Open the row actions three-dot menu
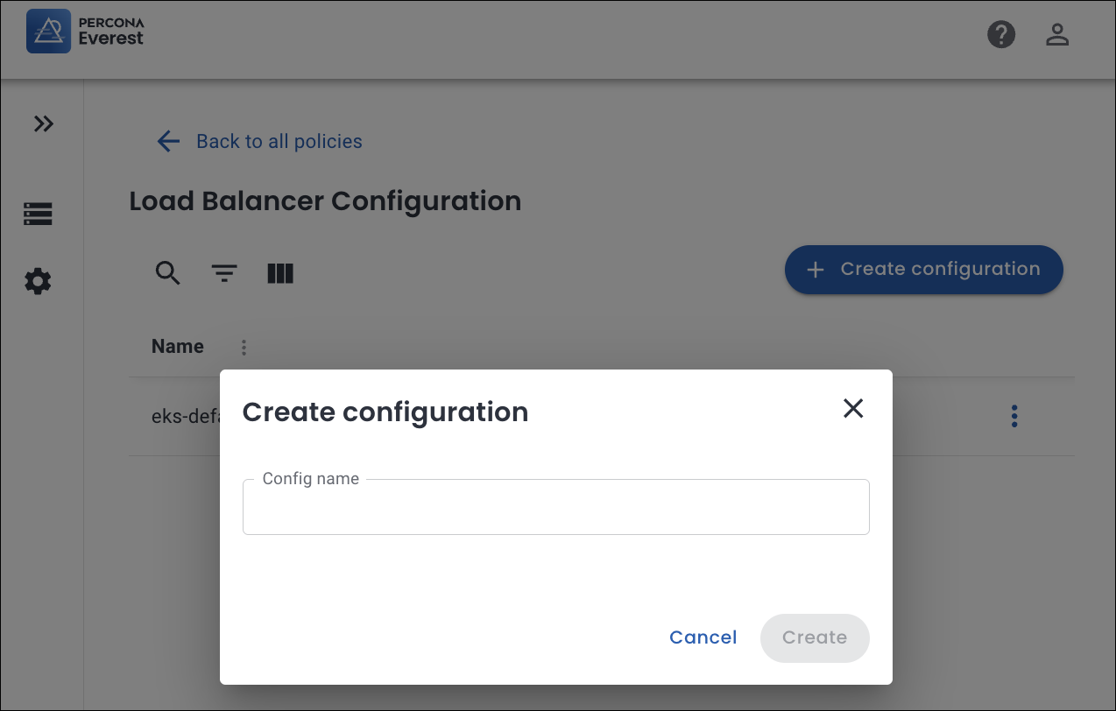The height and width of the screenshot is (711, 1116). [1014, 416]
